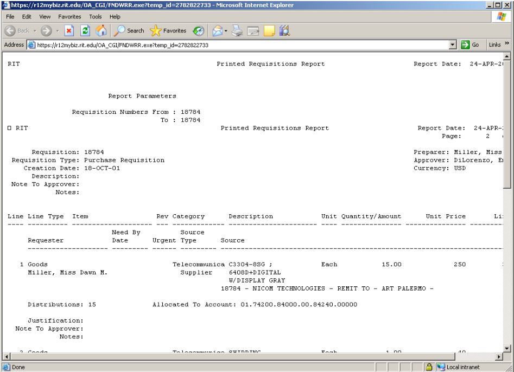Click in the address bar URL field

coord(239,45)
